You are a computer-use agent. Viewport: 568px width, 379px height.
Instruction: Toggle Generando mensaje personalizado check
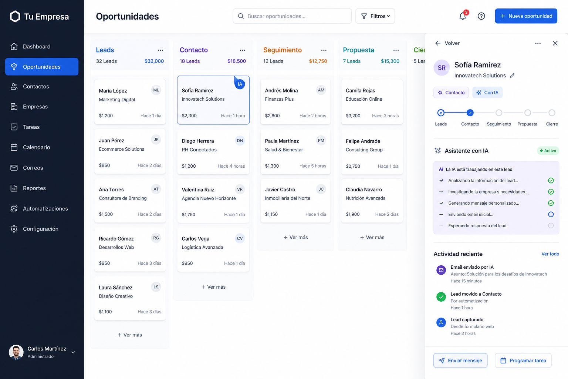(551, 203)
